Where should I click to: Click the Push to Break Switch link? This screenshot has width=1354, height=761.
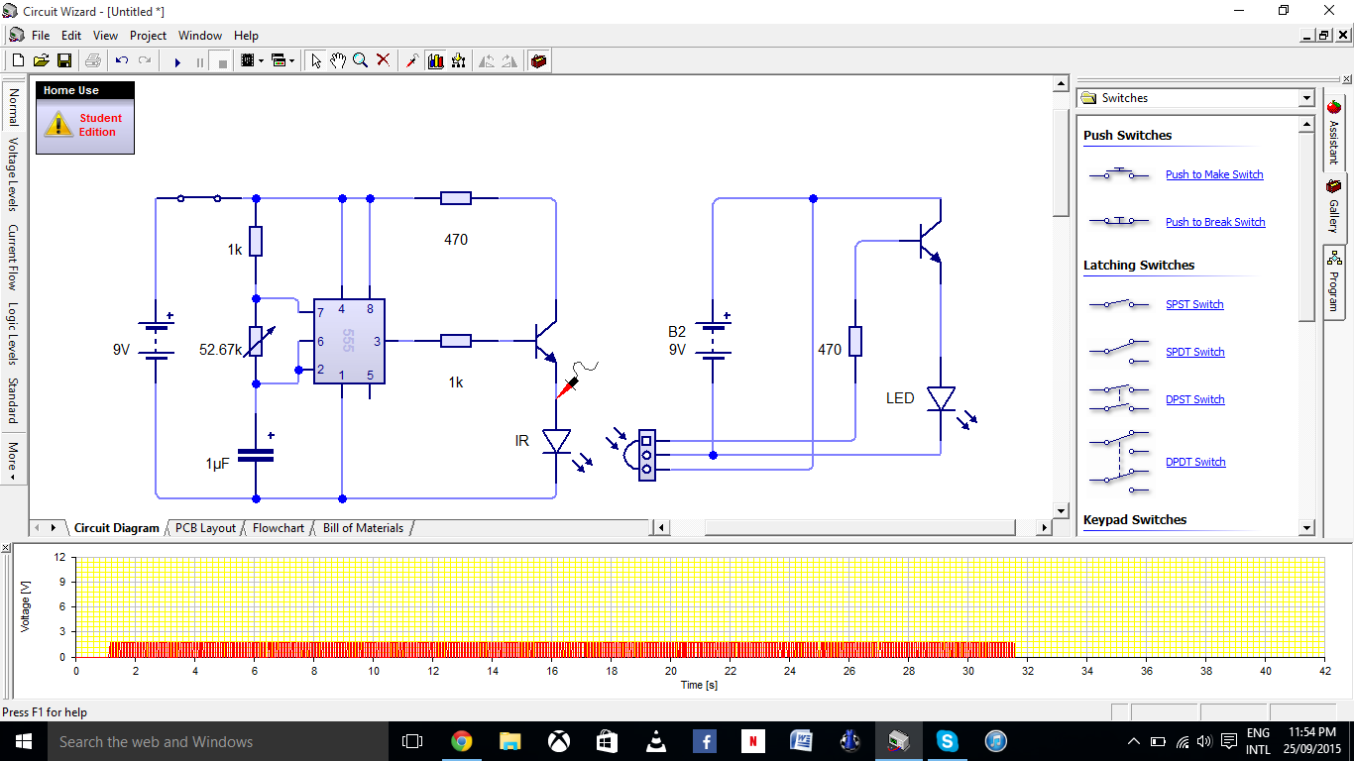pos(1215,222)
